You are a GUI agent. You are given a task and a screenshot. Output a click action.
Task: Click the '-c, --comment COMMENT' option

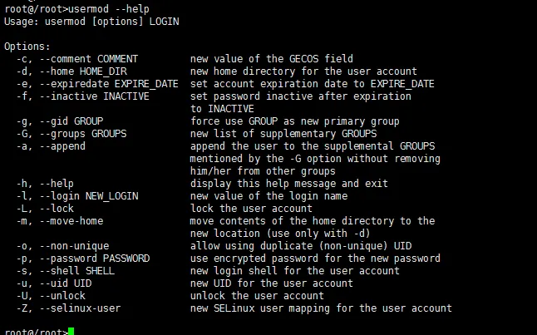[x=70, y=58]
